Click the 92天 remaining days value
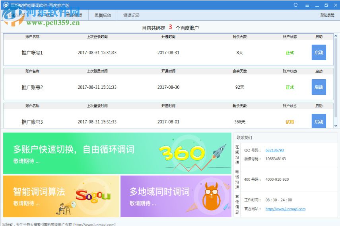The width and height of the screenshot is (340, 226). 240,87
